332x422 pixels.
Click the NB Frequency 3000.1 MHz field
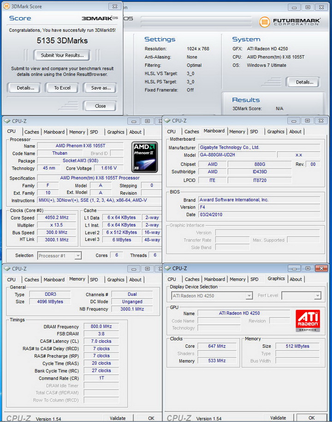(132, 309)
